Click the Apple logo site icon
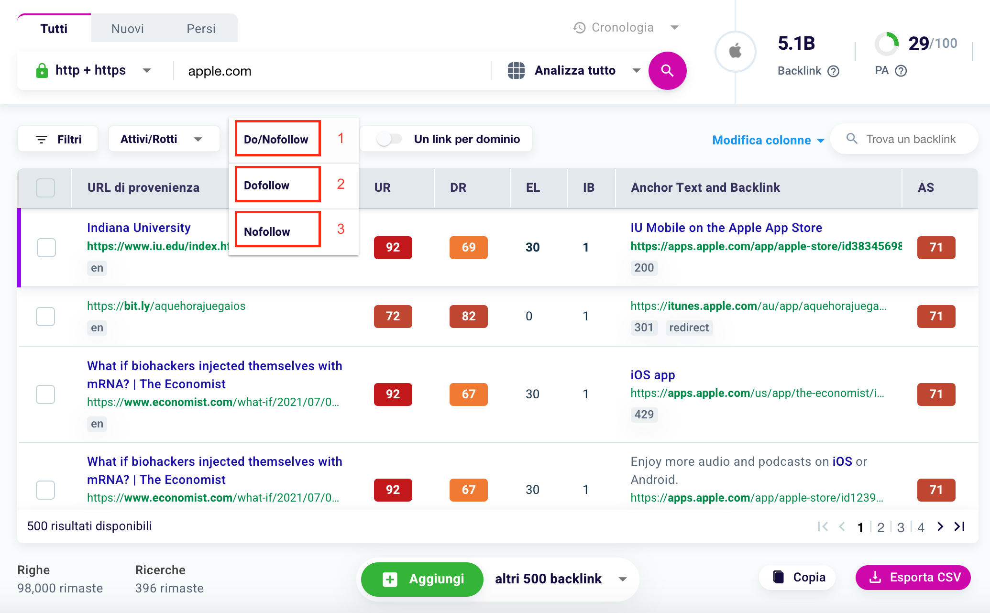The width and height of the screenshot is (990, 613). [x=735, y=51]
